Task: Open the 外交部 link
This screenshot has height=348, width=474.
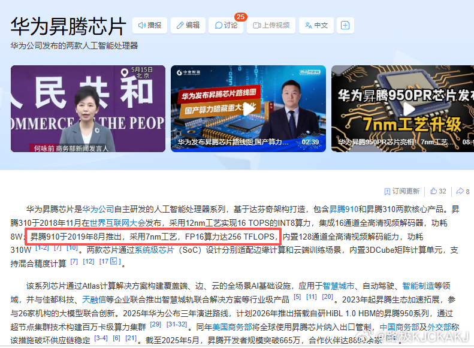Action: (x=439, y=327)
